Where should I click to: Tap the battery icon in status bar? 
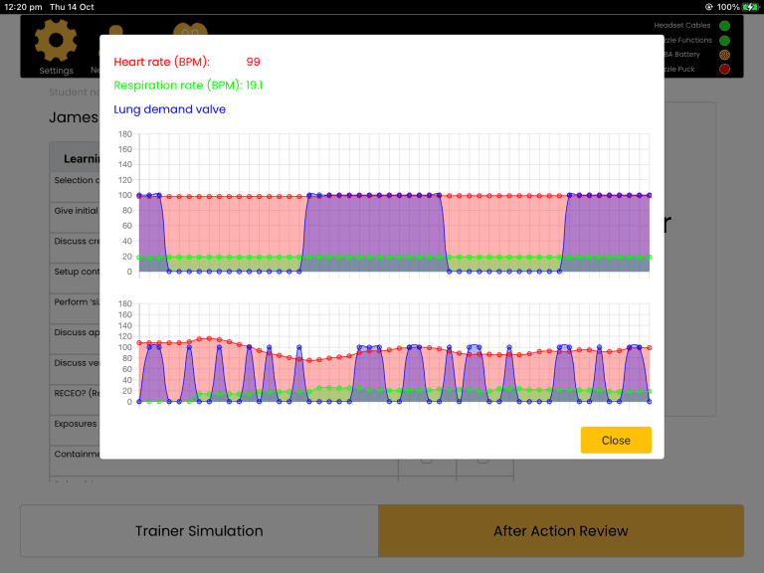pos(749,7)
